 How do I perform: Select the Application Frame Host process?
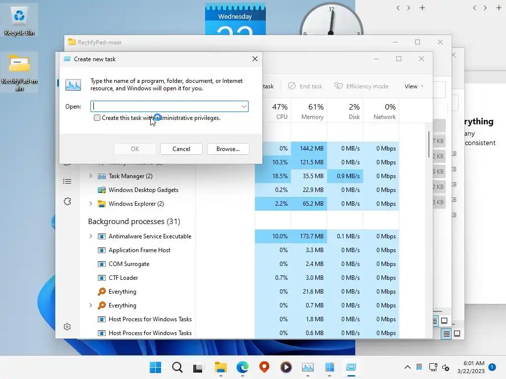tap(139, 250)
